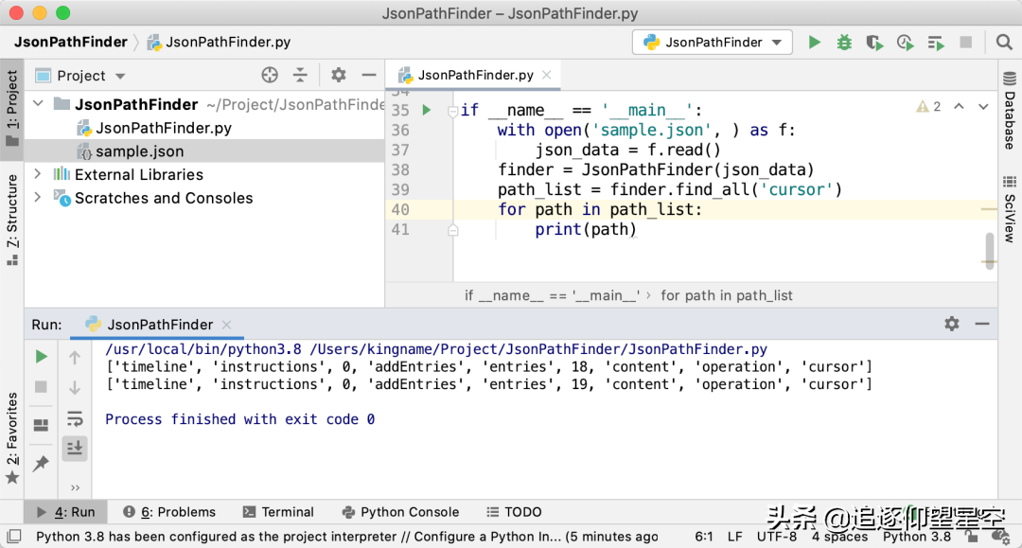The image size is (1022, 548).
Task: Open the Z: Structure side tab
Action: click(x=11, y=219)
